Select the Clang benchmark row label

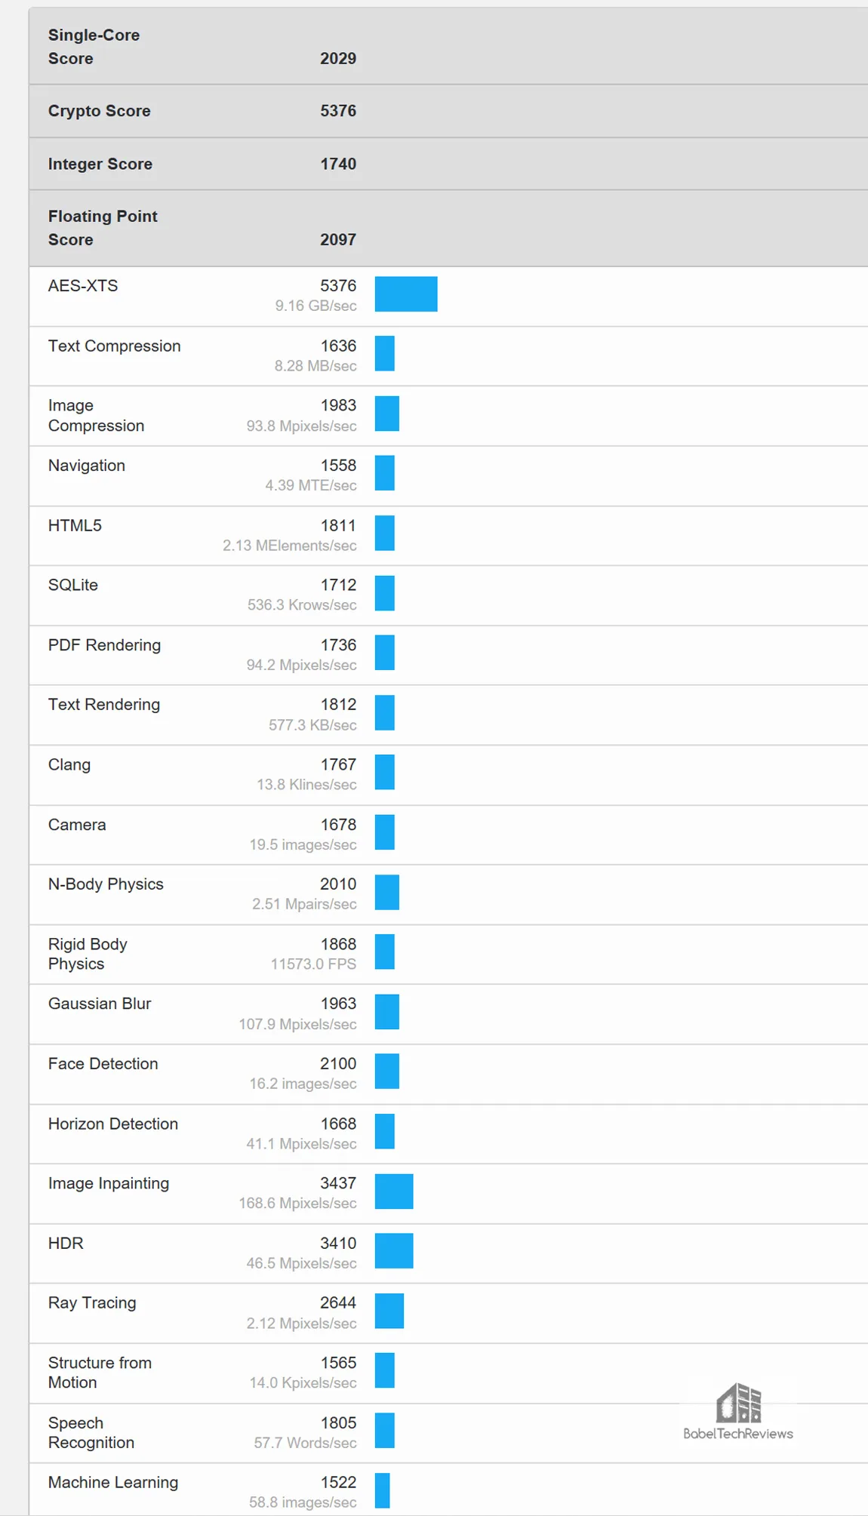coord(69,764)
